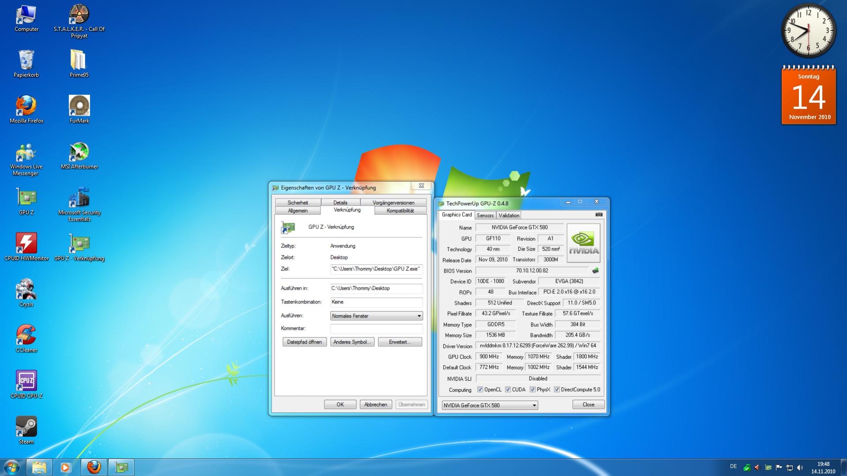Open the Steam desktop shortcut
This screenshot has width=847, height=476.
(x=26, y=431)
